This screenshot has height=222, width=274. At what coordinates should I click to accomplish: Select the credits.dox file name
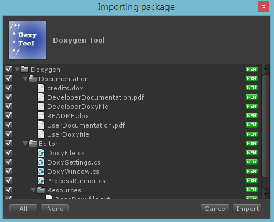click(x=65, y=88)
